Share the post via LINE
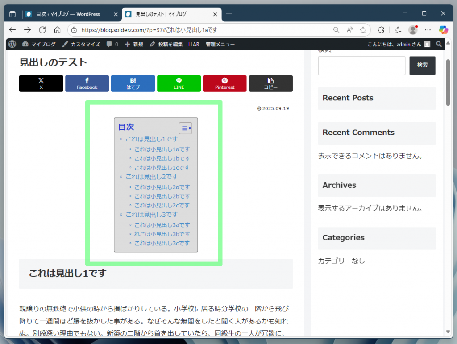The image size is (457, 344). (x=179, y=83)
